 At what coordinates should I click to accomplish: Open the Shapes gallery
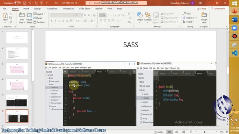(x=140, y=18)
